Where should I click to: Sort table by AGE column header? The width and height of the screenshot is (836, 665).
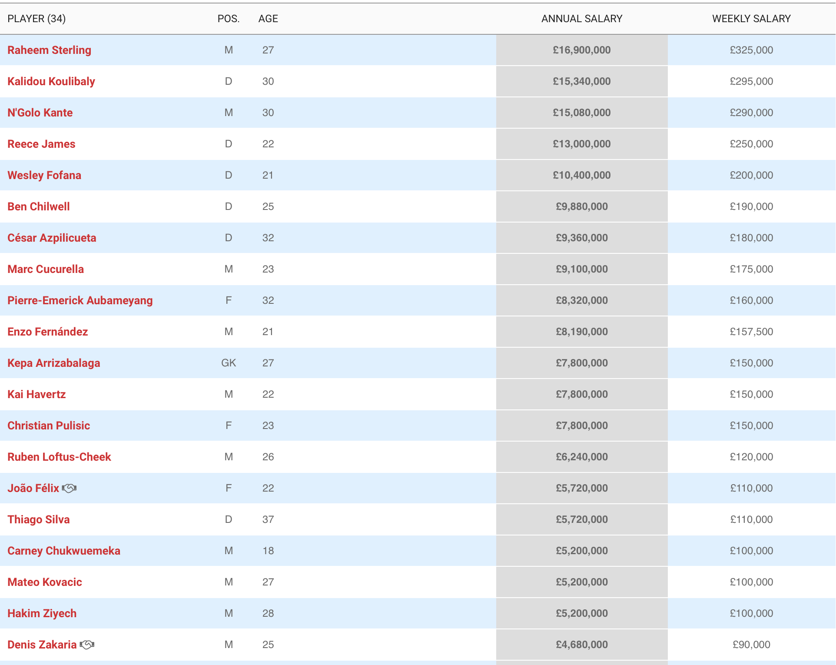[268, 19]
